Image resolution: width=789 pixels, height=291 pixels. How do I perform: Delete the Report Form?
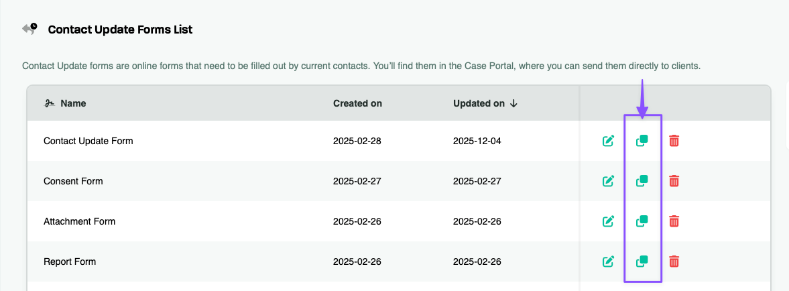click(674, 261)
